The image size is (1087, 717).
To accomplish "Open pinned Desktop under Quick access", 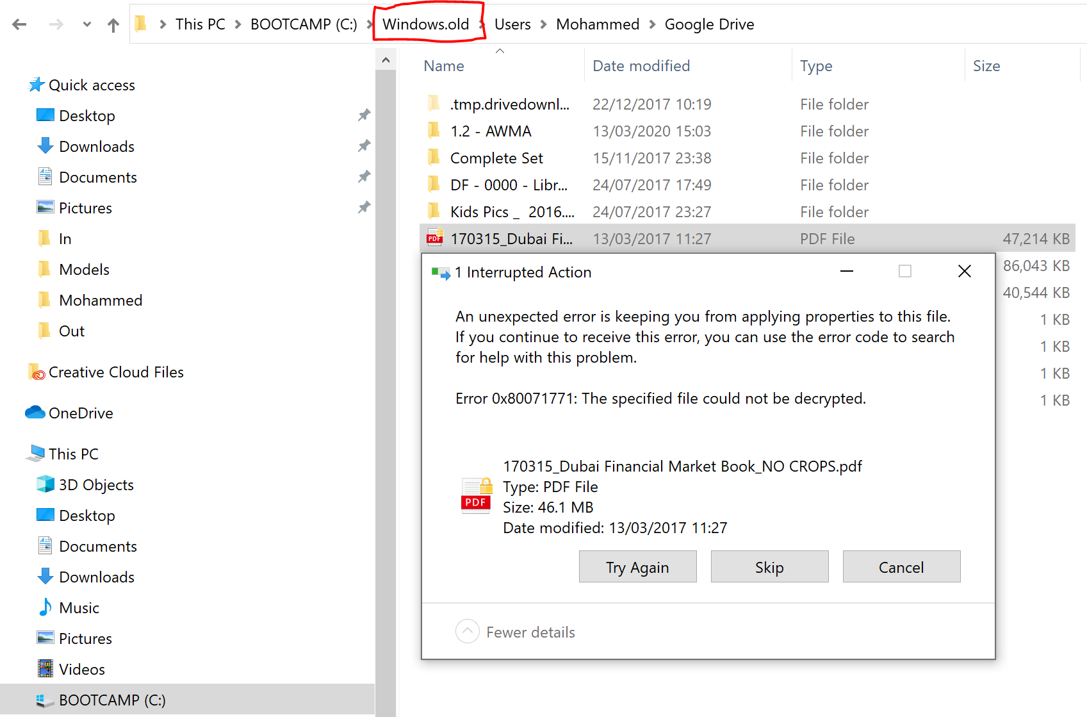I will coord(87,116).
